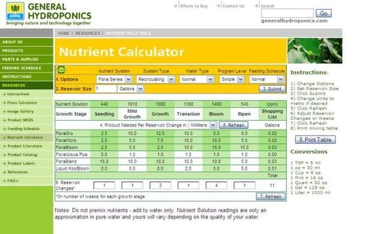Click the FAQ's sidebar link

pos(13,181)
